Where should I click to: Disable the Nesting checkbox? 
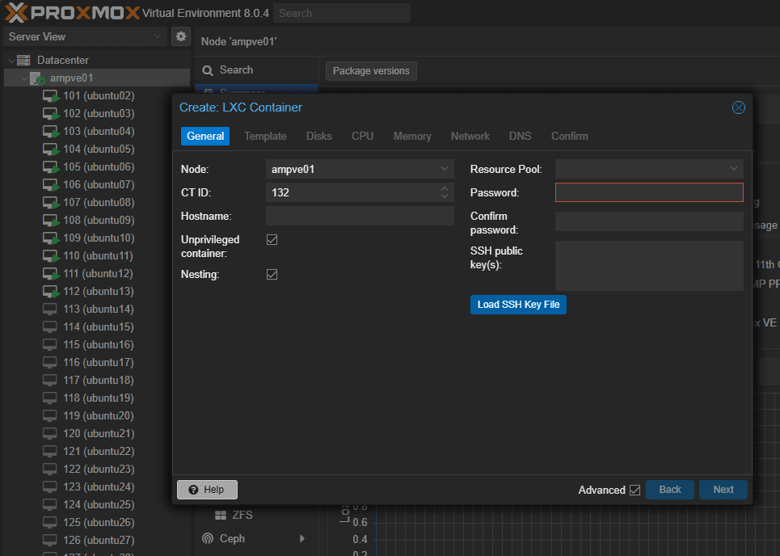click(x=272, y=275)
